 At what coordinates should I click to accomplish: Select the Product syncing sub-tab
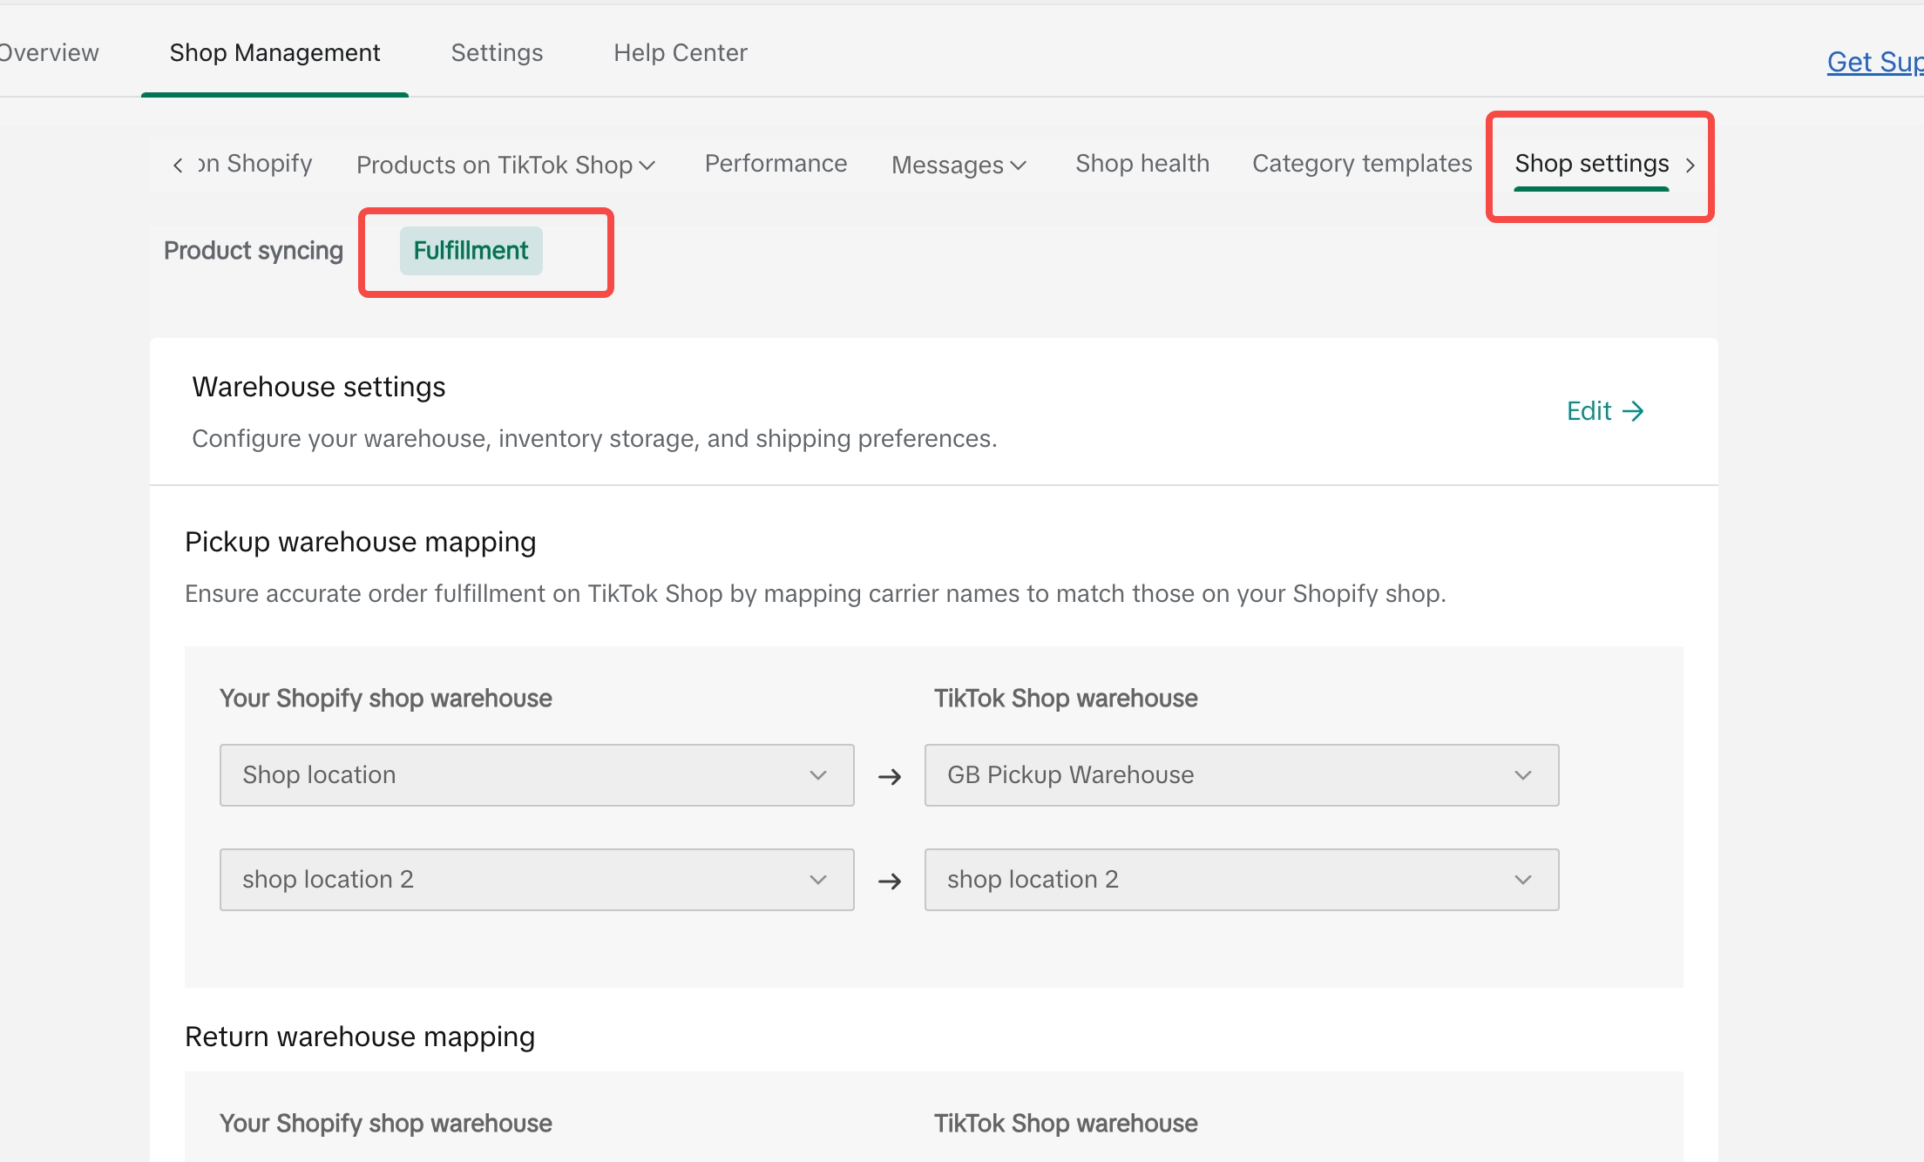coord(254,251)
